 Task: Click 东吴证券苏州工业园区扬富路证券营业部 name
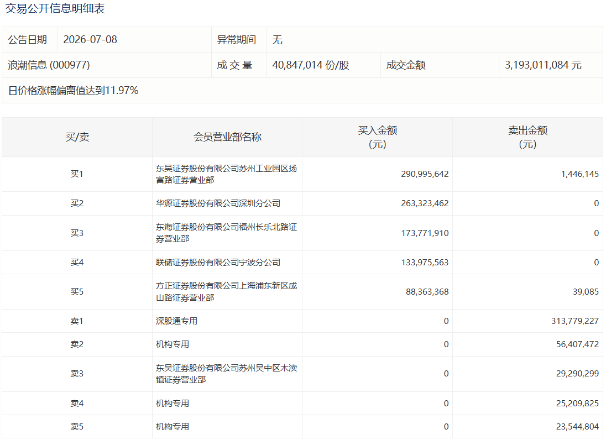click(x=227, y=174)
